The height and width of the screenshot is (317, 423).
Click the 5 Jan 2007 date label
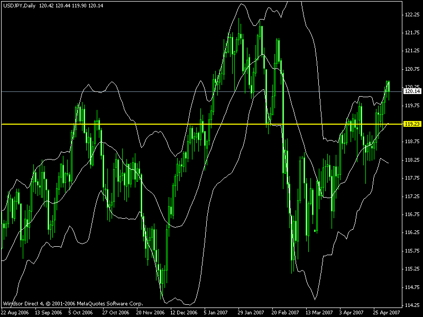click(216, 313)
